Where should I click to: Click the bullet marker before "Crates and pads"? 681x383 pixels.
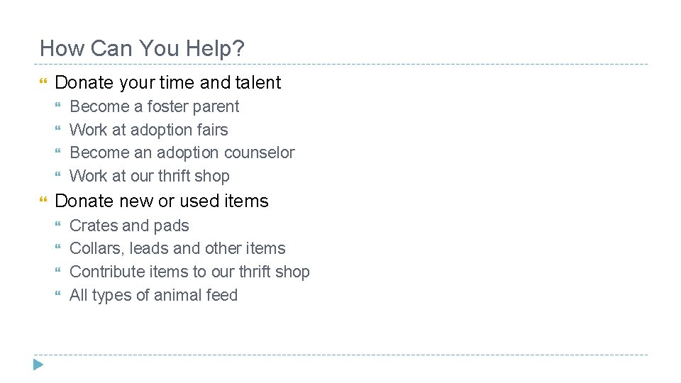tap(60, 226)
